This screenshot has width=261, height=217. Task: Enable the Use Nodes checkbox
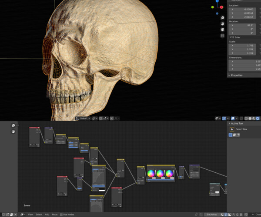tap(61, 214)
